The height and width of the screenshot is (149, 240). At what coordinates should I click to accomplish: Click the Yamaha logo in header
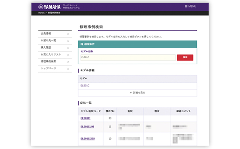pos(50,7)
